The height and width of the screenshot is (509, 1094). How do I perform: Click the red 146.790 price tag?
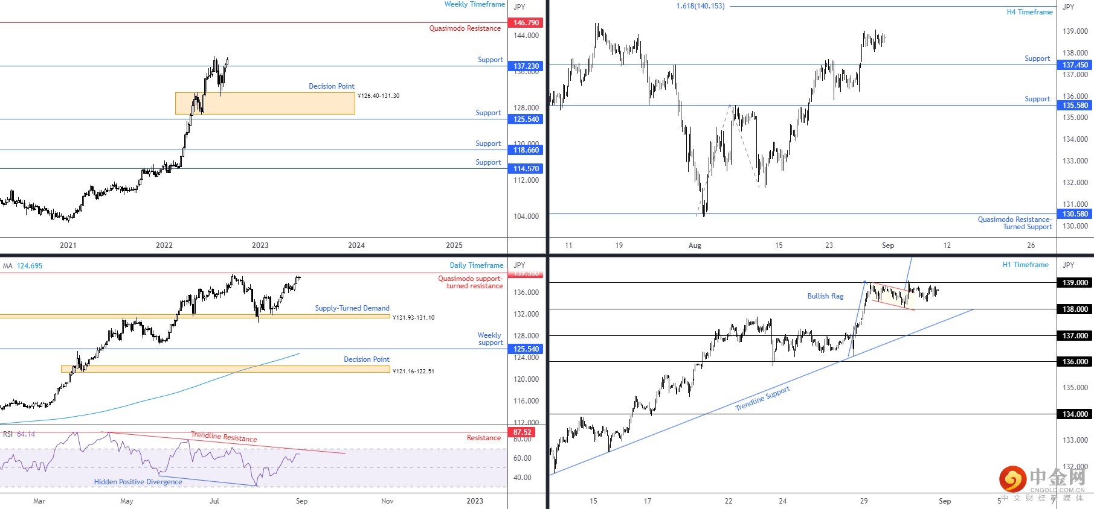click(x=526, y=23)
